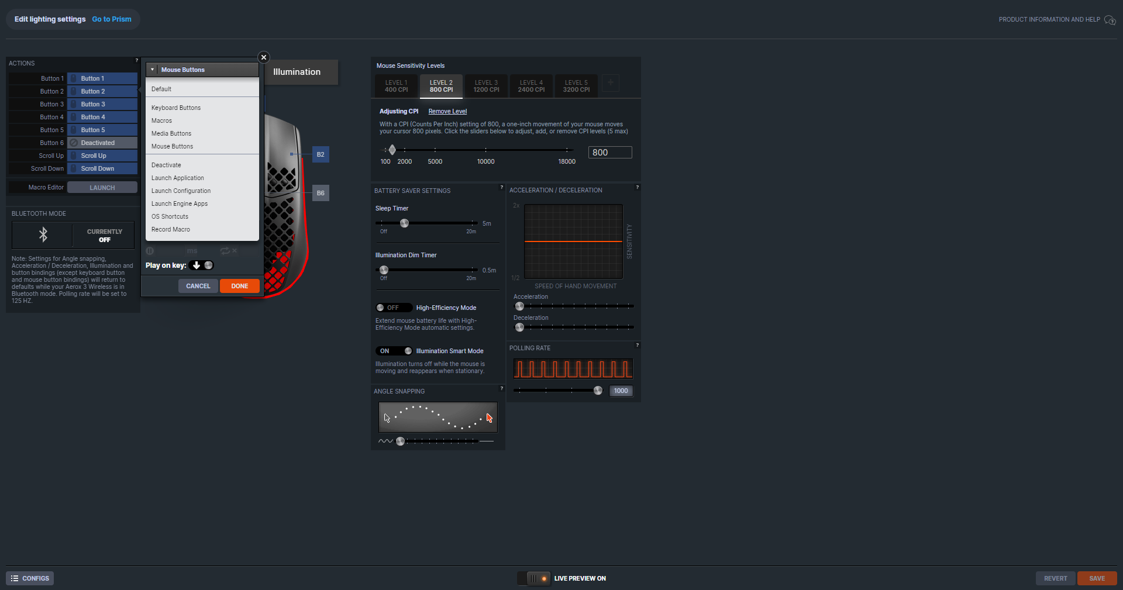
Task: Click the Cancel button
Action: click(198, 286)
